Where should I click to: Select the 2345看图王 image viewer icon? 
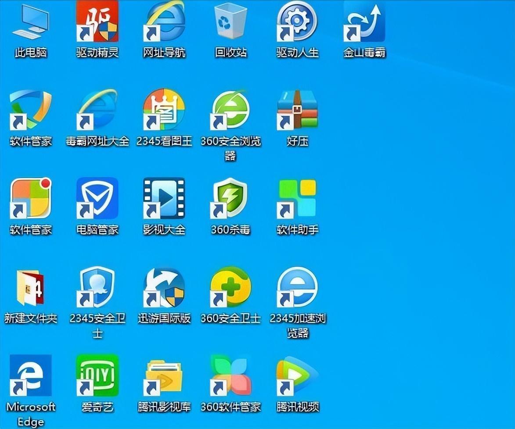[164, 110]
